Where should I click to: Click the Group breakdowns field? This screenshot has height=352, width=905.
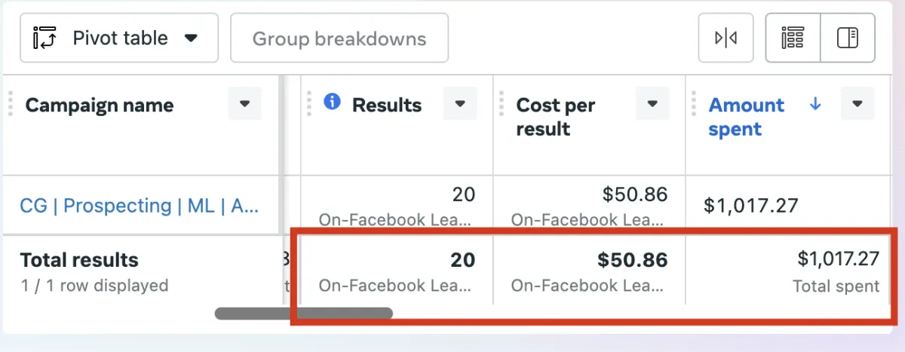339,38
